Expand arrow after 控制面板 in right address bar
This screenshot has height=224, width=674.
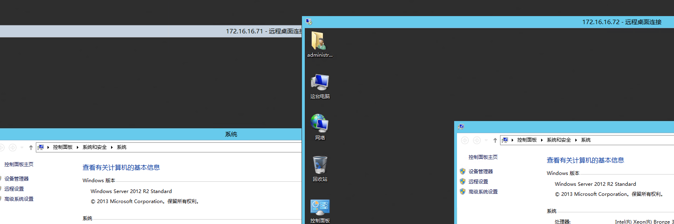[542, 140]
